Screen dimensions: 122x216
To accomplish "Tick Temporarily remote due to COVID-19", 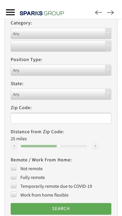I will [x=14, y=186].
